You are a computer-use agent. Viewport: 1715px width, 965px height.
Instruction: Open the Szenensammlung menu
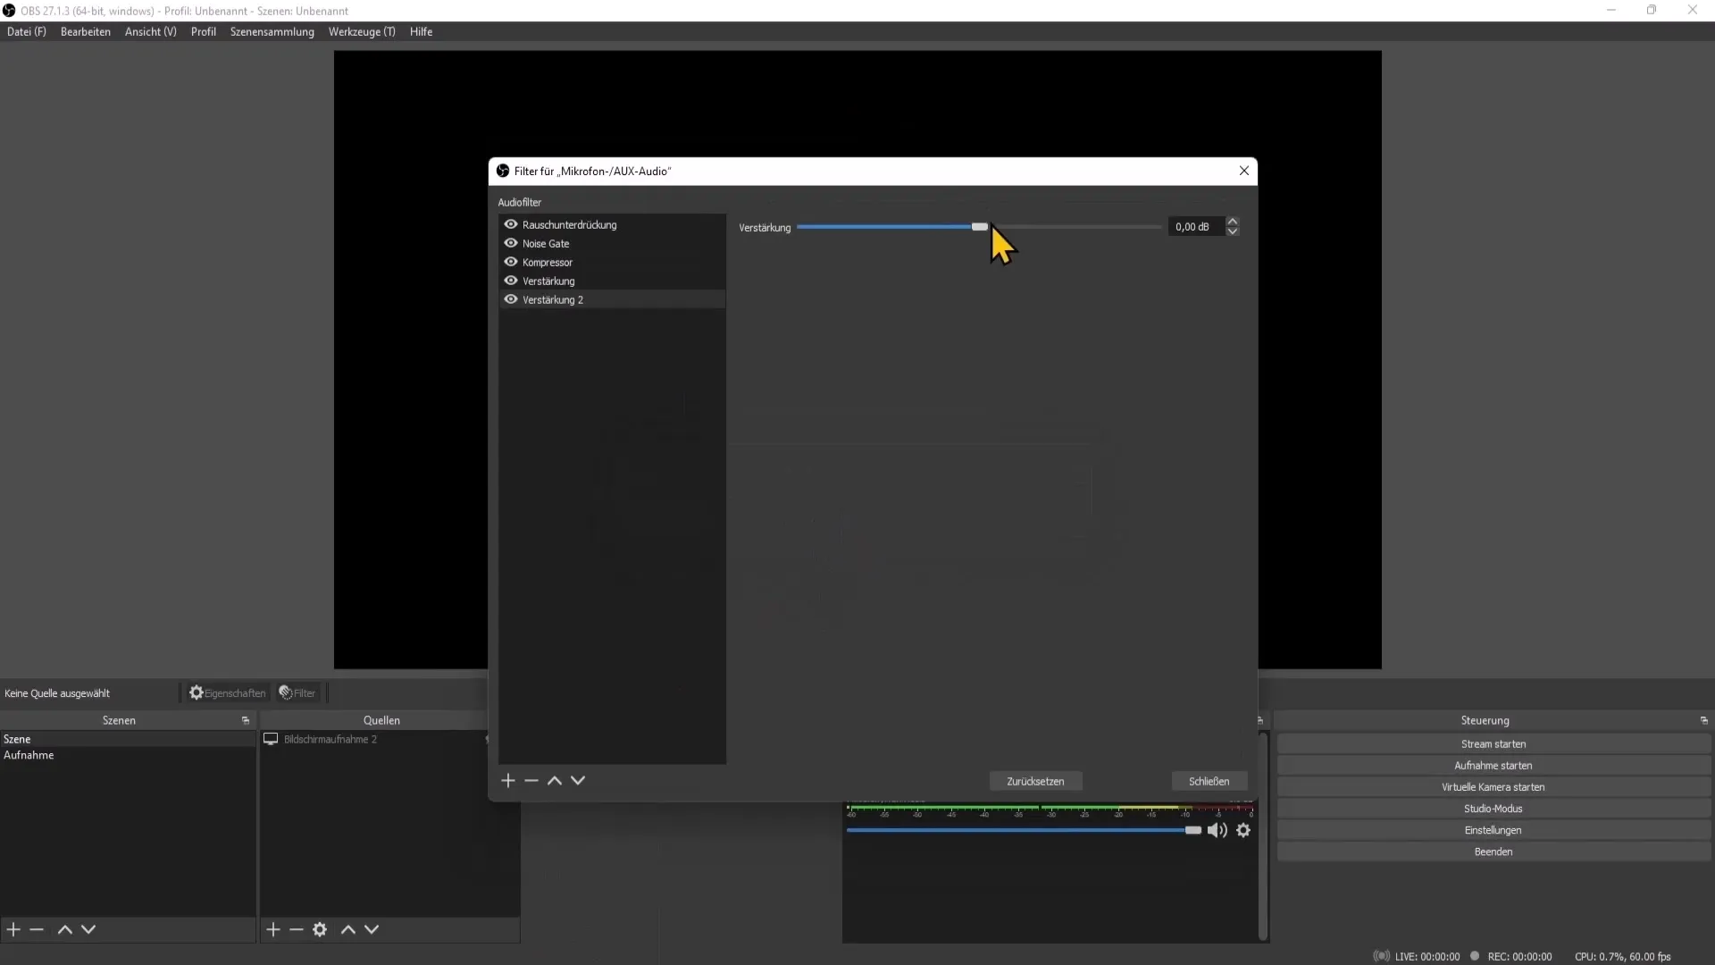tap(272, 31)
